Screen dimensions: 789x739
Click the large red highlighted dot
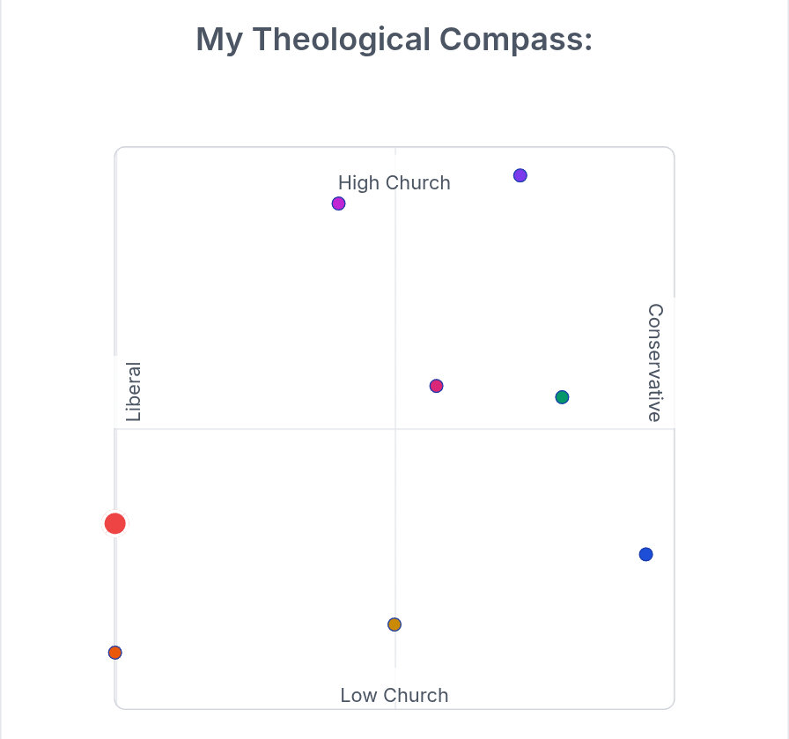click(114, 524)
